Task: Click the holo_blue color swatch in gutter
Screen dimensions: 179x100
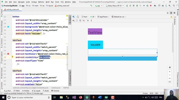Action: (x=8, y=27)
